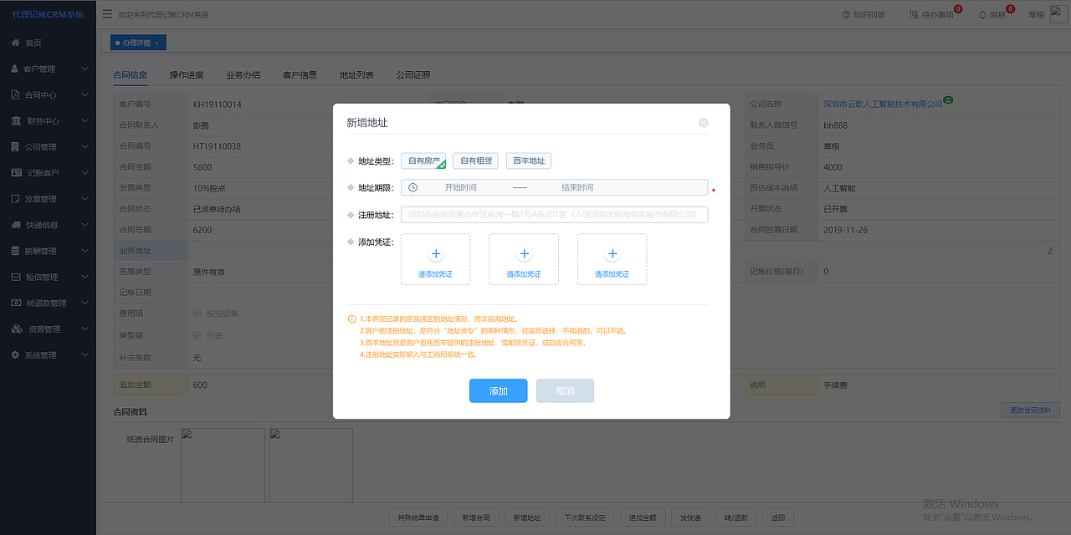Switch to the 地址列表 tab

click(356, 74)
